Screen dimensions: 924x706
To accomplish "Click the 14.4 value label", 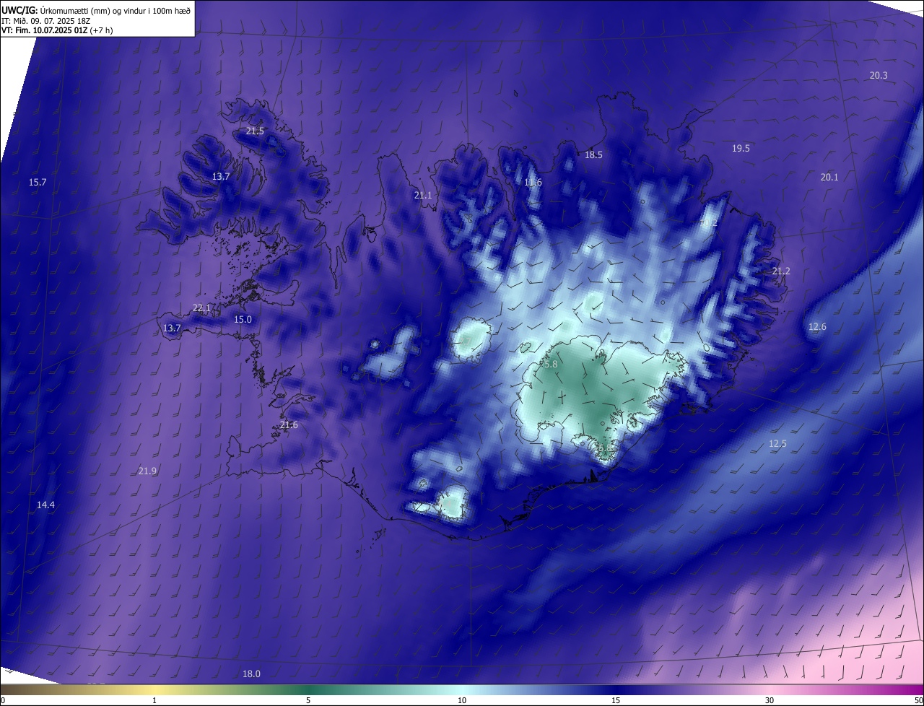I will [45, 505].
